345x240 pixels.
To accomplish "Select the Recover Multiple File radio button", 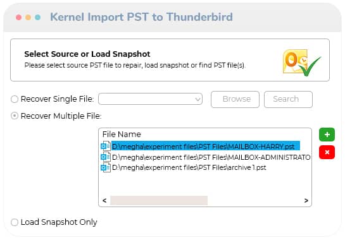I will pyautogui.click(x=15, y=116).
